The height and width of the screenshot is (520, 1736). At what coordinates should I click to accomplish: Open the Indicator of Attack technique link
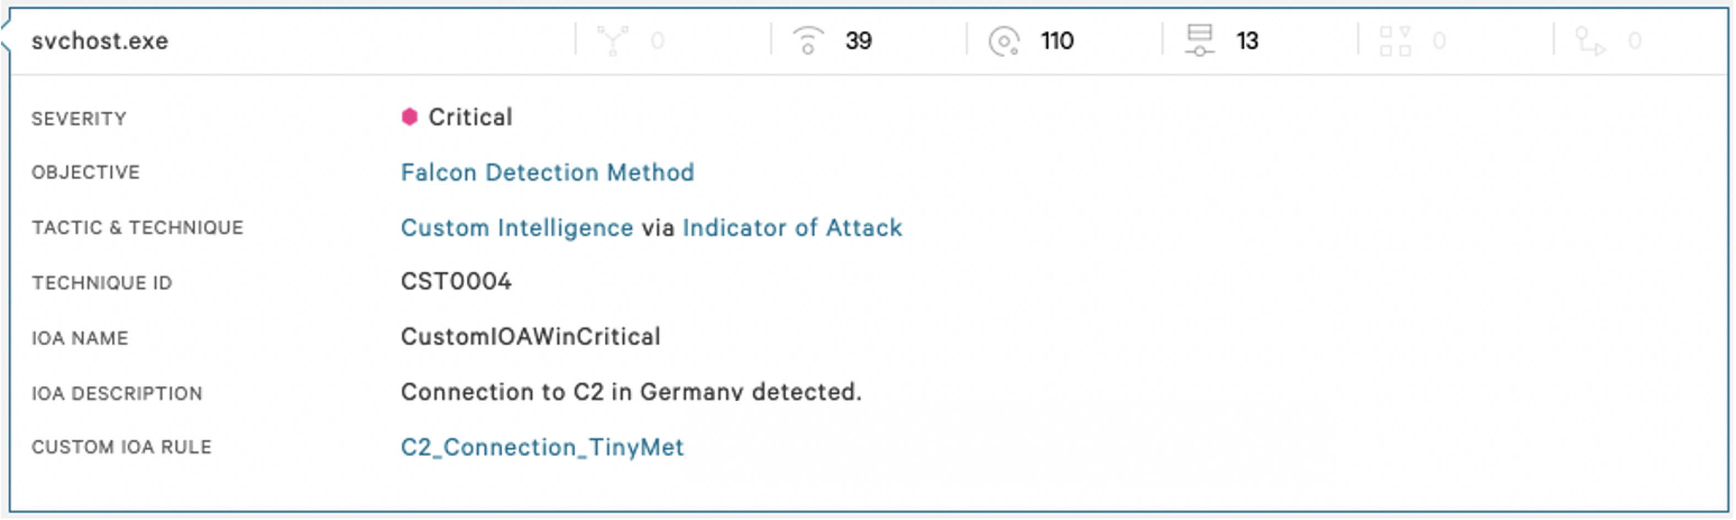pyautogui.click(x=792, y=227)
